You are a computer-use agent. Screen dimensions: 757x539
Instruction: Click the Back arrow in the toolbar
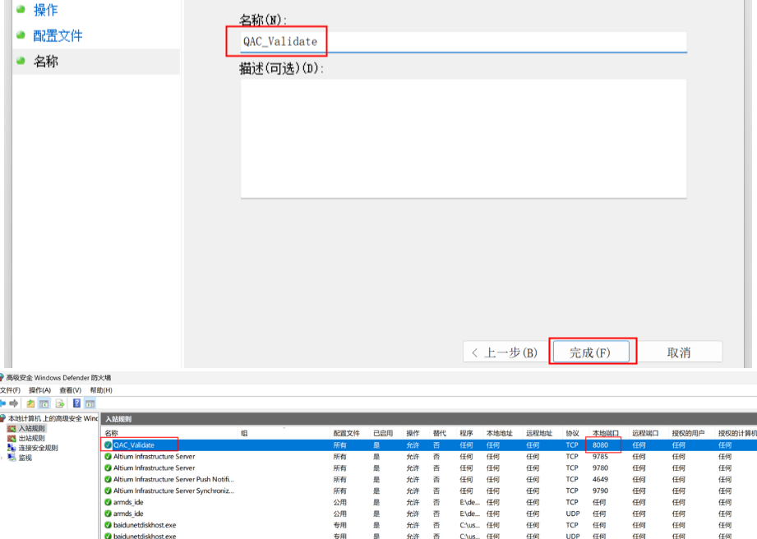2,403
